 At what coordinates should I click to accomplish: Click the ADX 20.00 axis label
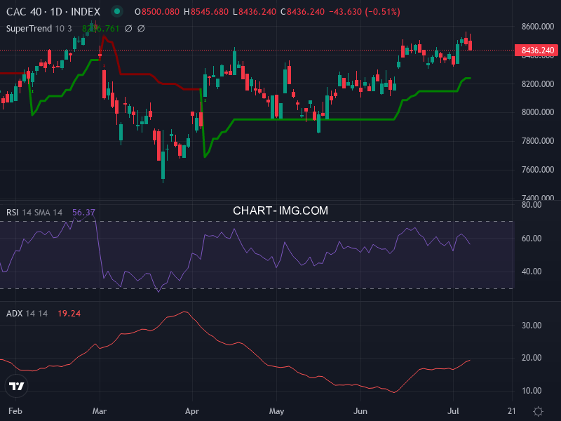pos(532,358)
